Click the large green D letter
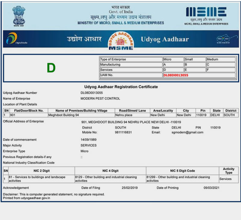 point(51,68)
